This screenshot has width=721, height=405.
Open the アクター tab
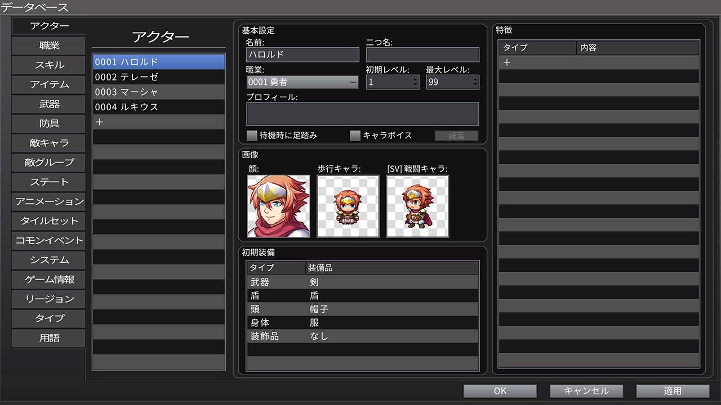click(48, 26)
